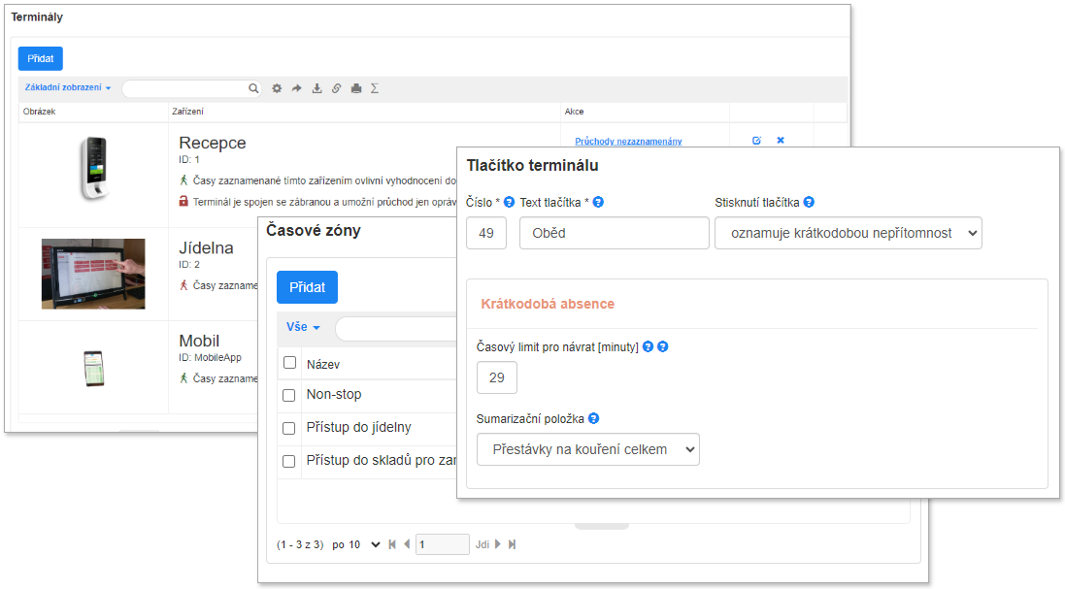This screenshot has height=589, width=1065.
Task: Click the help icon next to Stisknutí tlačítka
Action: pos(809,202)
